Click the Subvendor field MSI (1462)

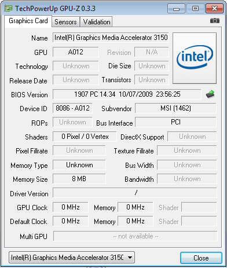click(175, 108)
